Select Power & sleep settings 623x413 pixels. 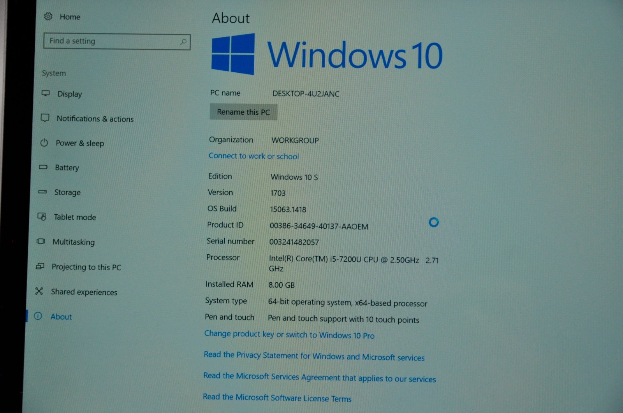click(x=80, y=143)
